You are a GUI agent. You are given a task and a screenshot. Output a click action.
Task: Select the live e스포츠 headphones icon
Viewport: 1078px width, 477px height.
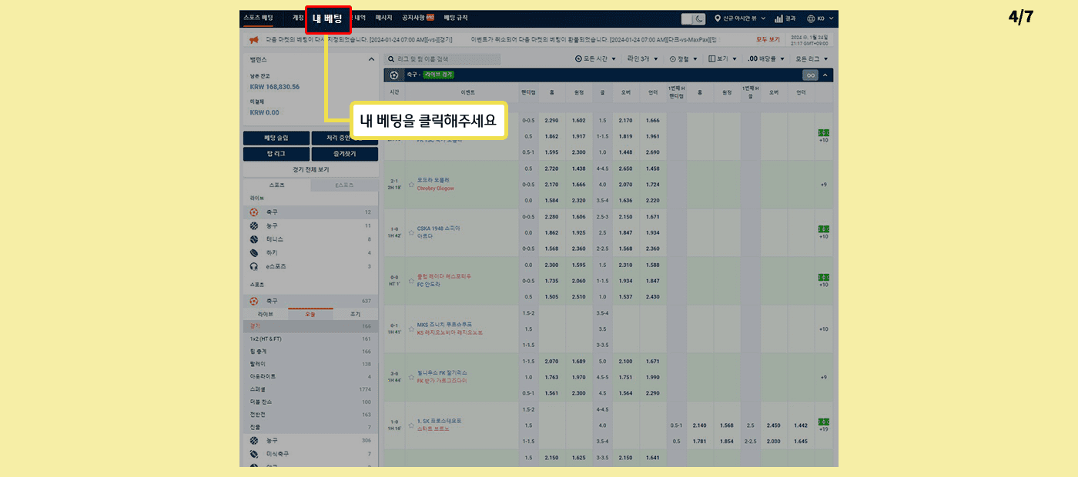pyautogui.click(x=254, y=266)
